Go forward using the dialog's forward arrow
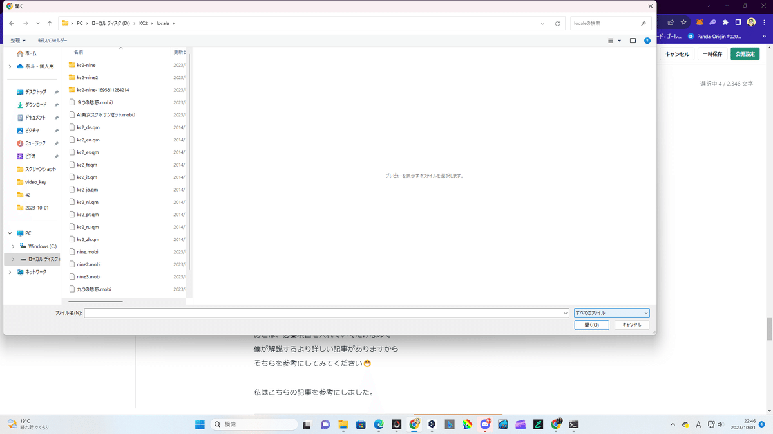The width and height of the screenshot is (773, 434). [25, 23]
